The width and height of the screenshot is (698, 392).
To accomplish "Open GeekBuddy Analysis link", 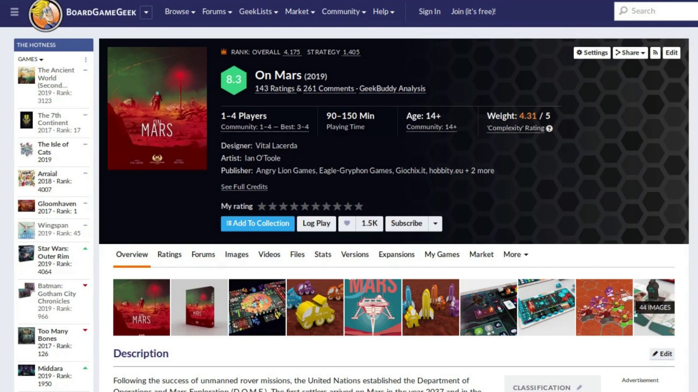I will pos(392,89).
